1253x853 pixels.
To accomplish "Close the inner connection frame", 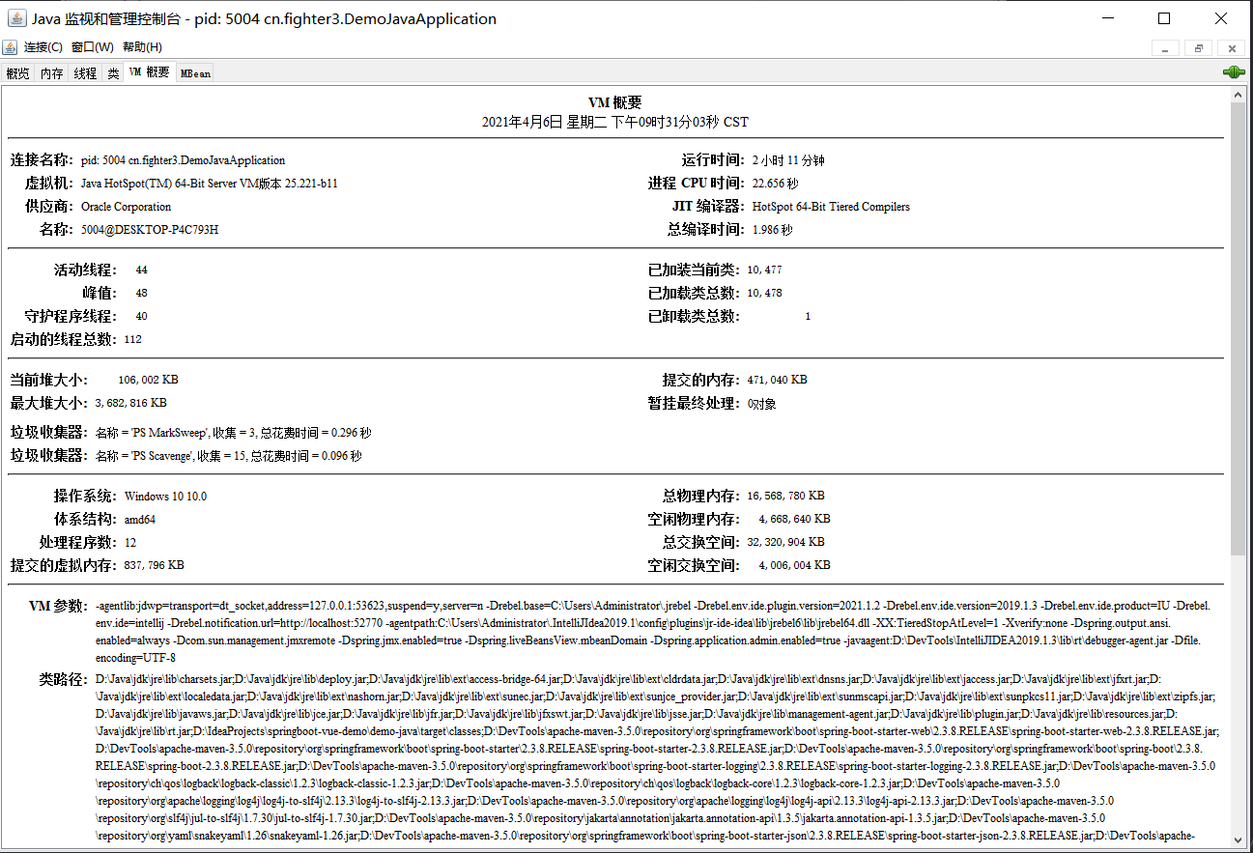I will tap(1231, 48).
